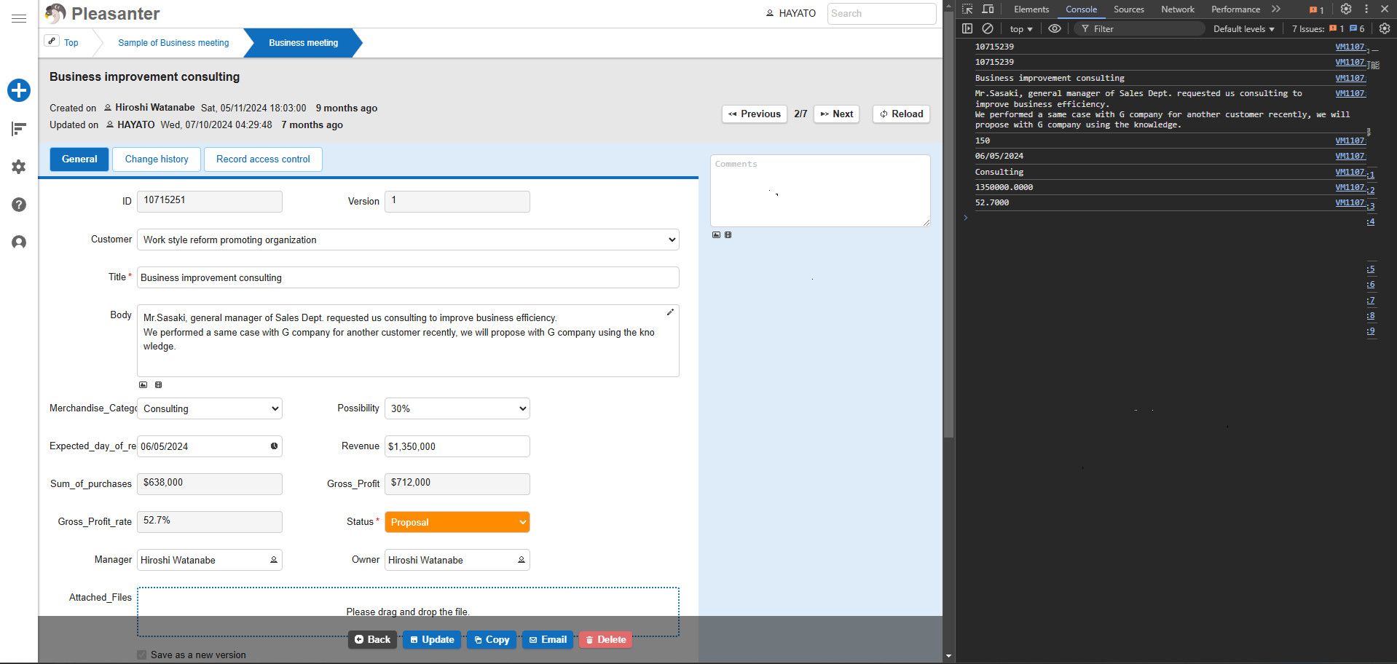Click the Copy button
1397x664 pixels.
(492, 640)
